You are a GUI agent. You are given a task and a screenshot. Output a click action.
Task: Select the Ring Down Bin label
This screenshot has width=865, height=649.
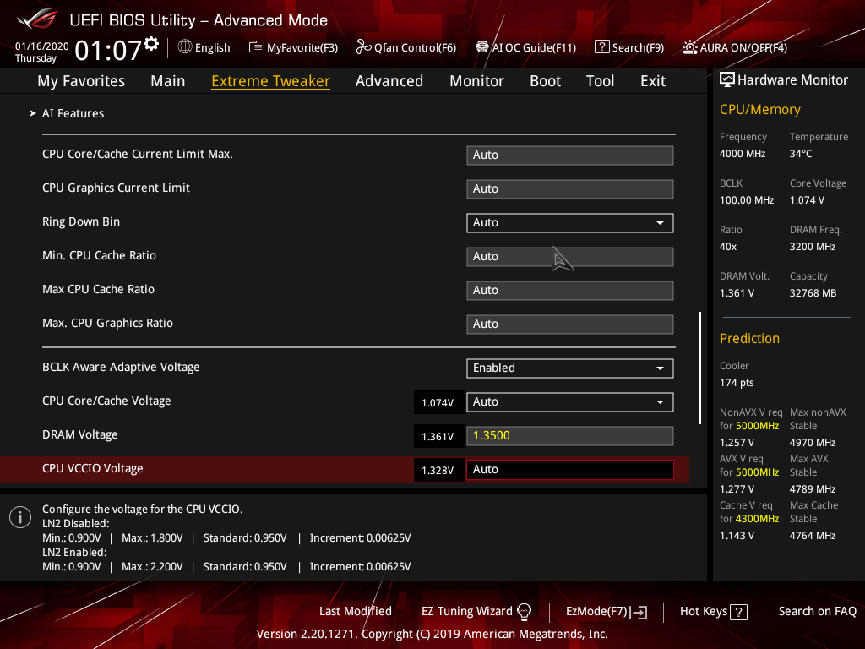[x=81, y=221]
